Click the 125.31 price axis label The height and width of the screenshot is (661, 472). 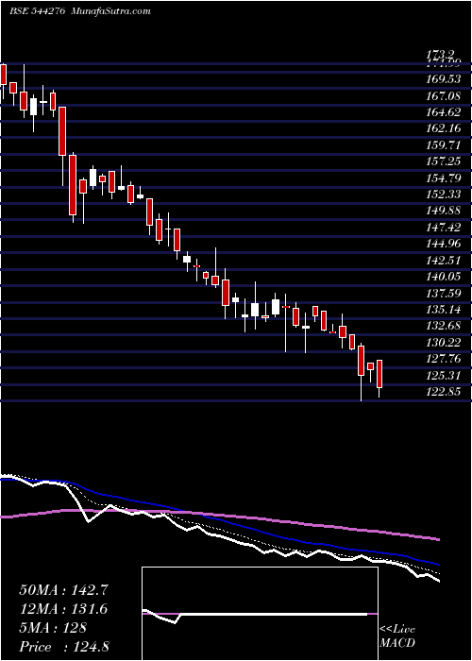[444, 376]
